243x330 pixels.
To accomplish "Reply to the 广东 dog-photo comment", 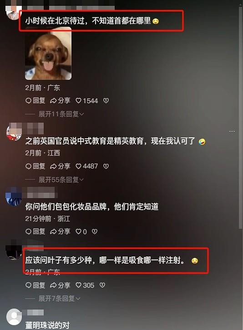I will (x=35, y=100).
